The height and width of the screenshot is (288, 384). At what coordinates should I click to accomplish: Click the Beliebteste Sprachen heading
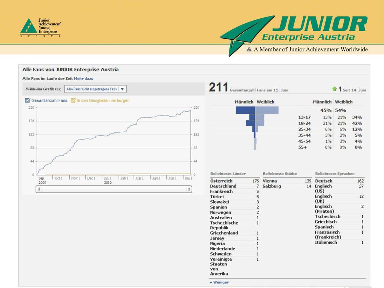tap(335, 174)
